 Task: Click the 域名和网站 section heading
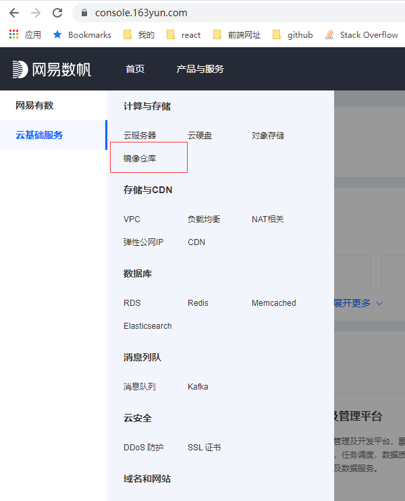point(147,479)
